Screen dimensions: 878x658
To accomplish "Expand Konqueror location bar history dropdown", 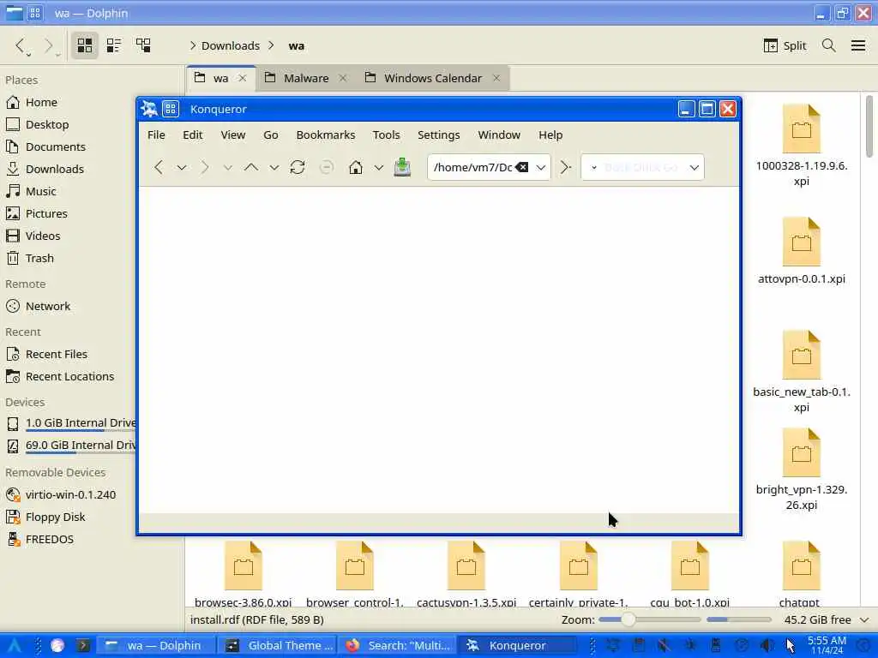I will click(541, 167).
